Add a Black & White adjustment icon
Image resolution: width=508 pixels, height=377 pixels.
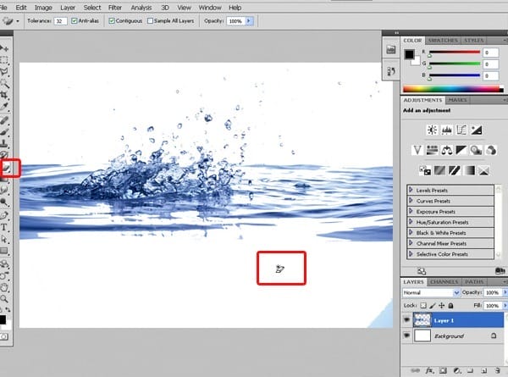461,150
